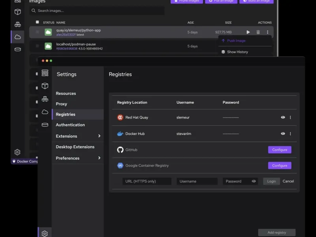316x237 pixels.
Task: Open Proxy settings page
Action: [62, 104]
